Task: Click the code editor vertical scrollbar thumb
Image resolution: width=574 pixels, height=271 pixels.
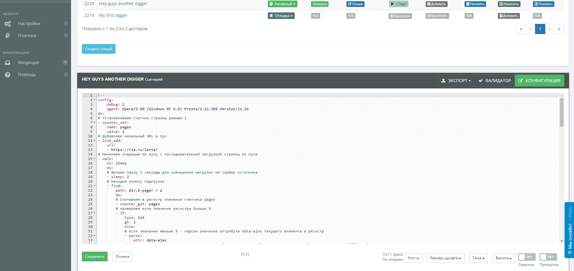Action: (562, 112)
